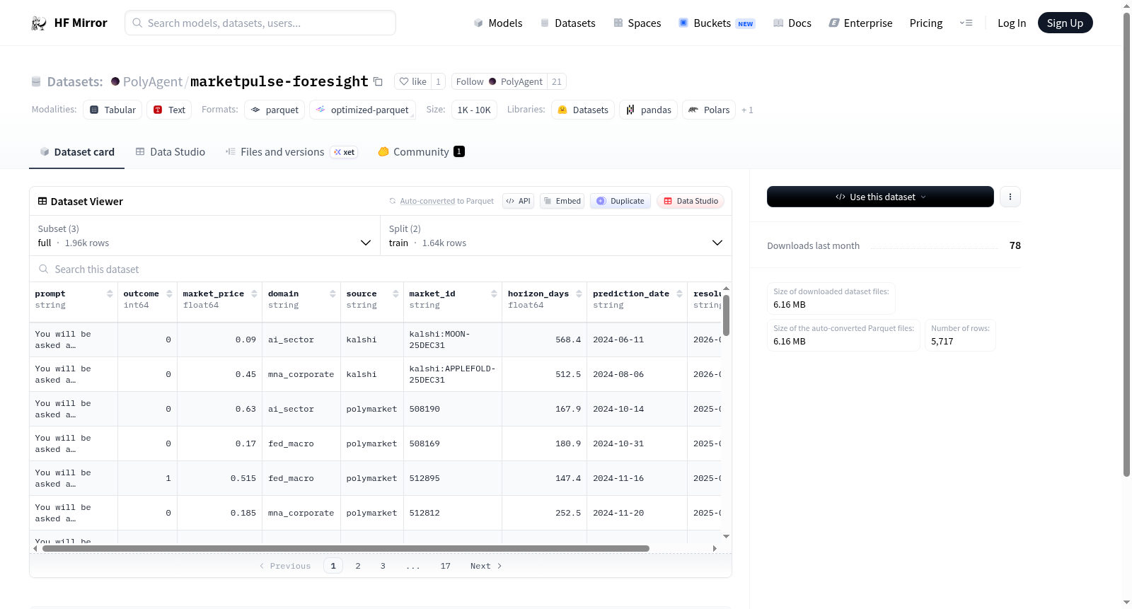Go to the Community tab
The height and width of the screenshot is (609, 1132).
(421, 152)
